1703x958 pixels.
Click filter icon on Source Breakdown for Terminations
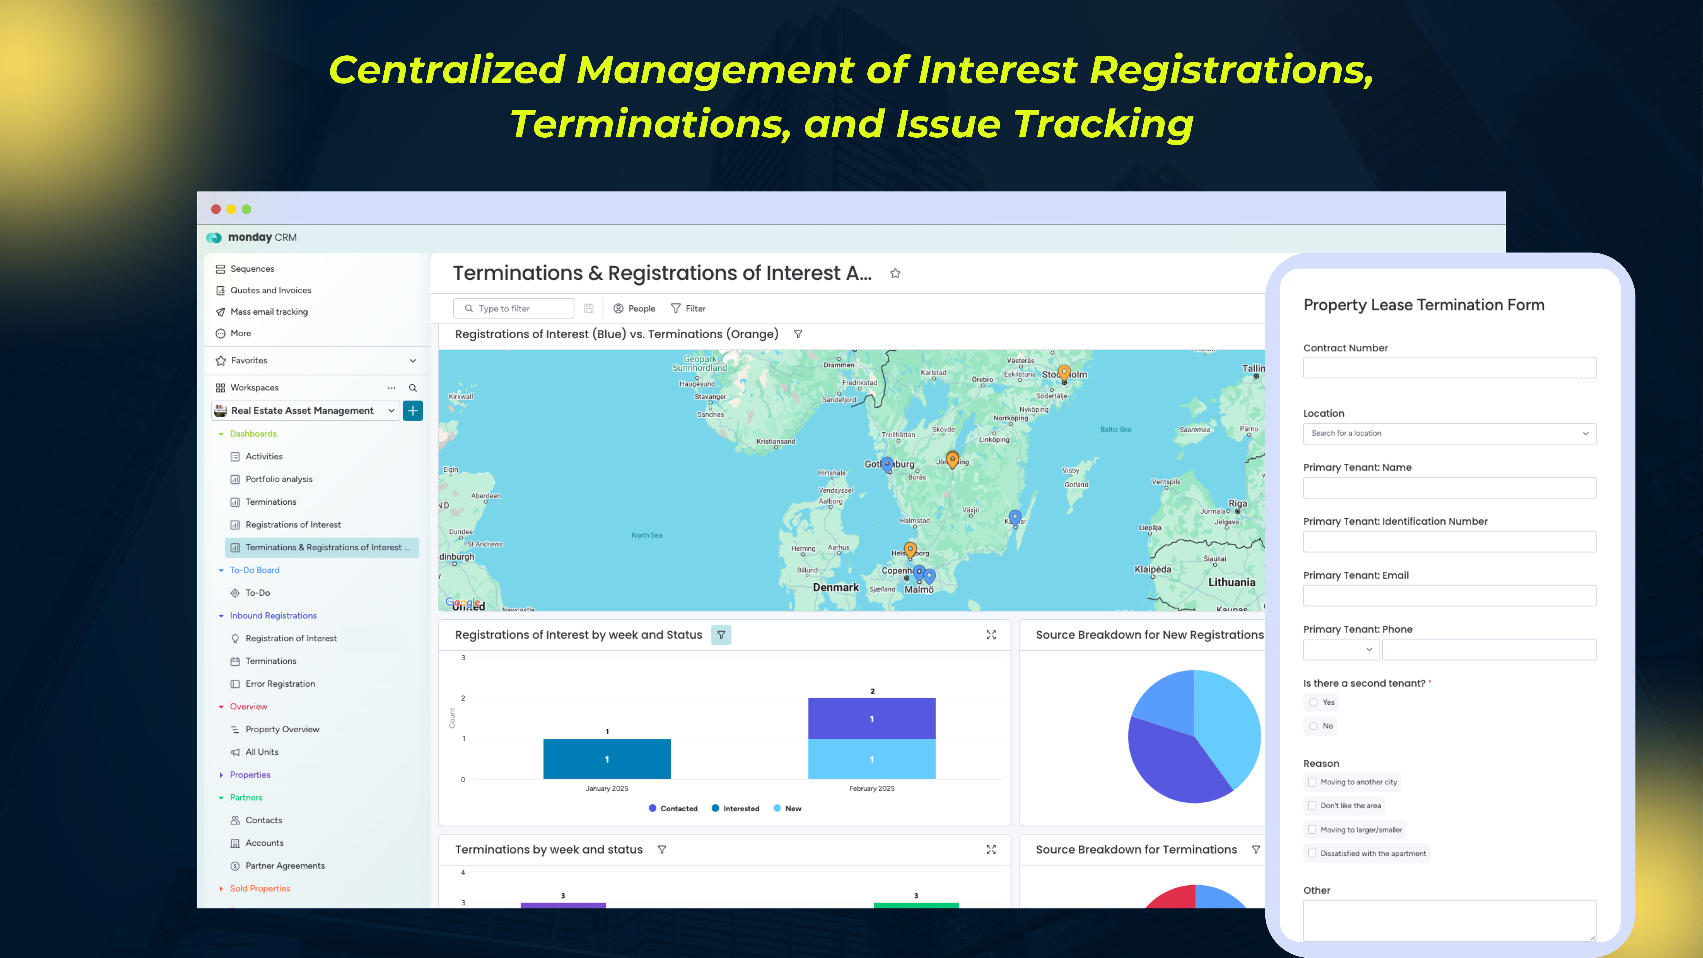(x=1255, y=850)
